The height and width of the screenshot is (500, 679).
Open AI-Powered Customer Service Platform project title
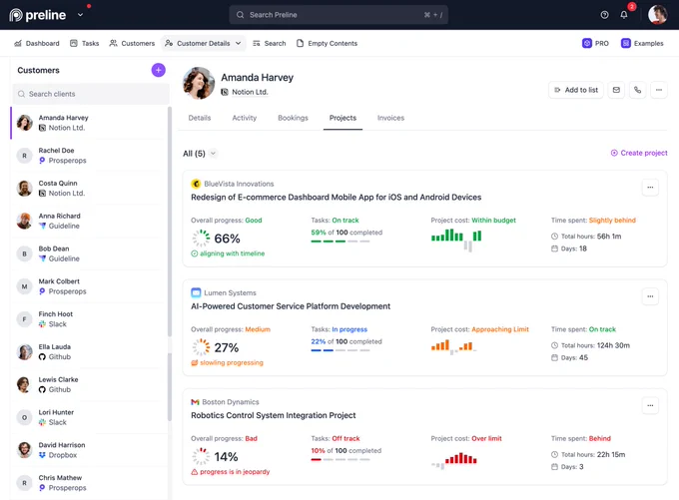291,306
